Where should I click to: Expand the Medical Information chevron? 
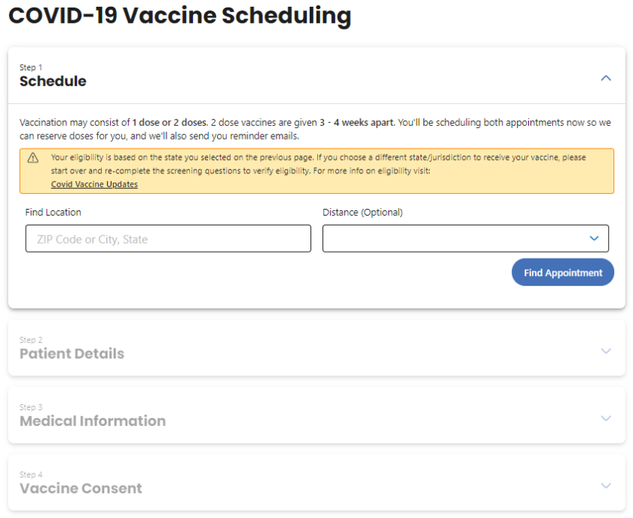[x=605, y=418]
